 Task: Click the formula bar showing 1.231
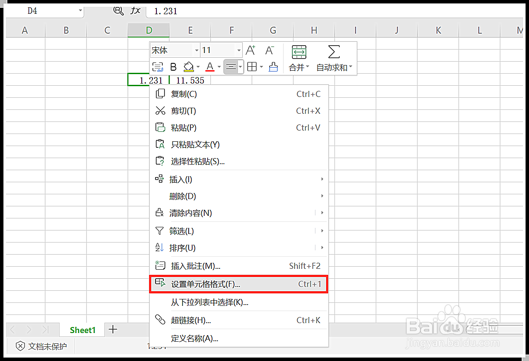pyautogui.click(x=334, y=11)
